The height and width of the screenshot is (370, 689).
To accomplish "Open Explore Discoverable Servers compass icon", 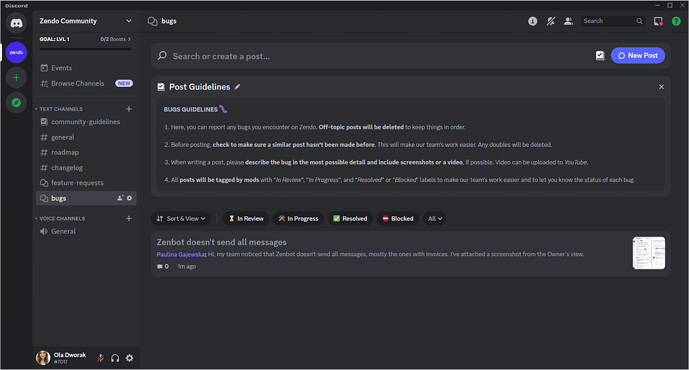I will [16, 102].
